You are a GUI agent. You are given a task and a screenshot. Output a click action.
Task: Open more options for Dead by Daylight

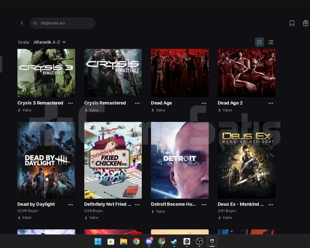(70, 204)
